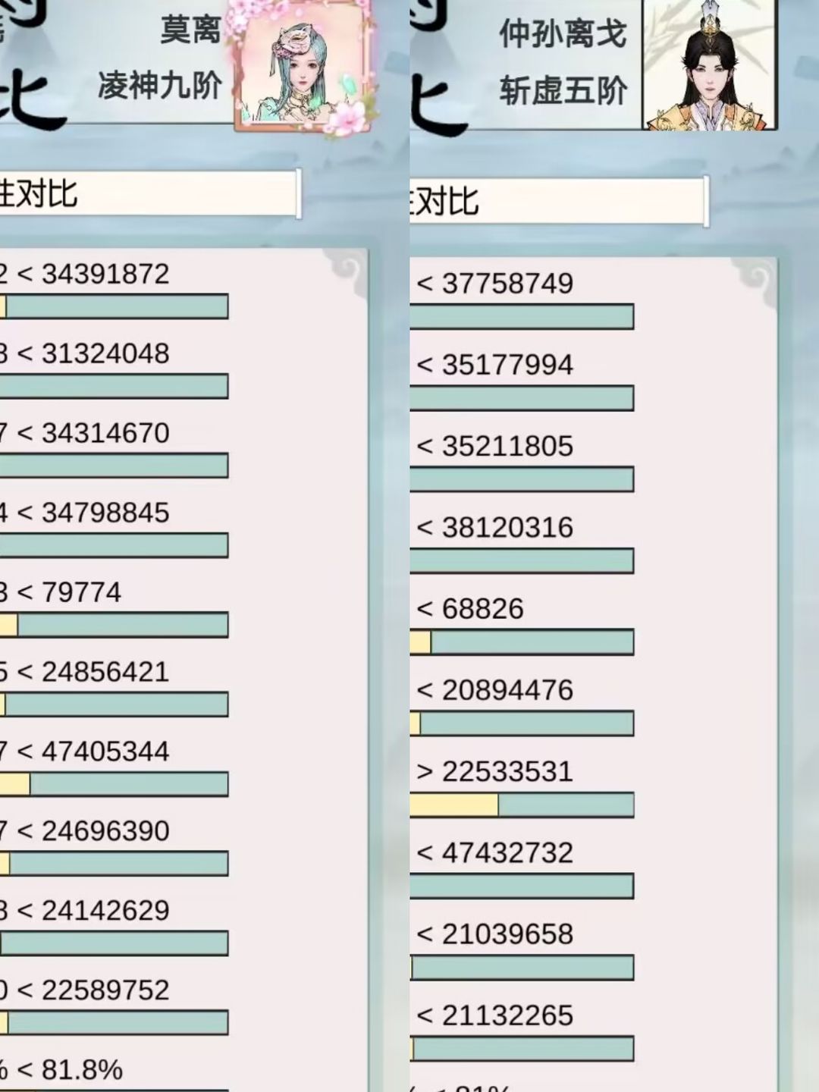Click the comparison bar under 22533531
Screen dimensions: 819x1092
(x=522, y=805)
